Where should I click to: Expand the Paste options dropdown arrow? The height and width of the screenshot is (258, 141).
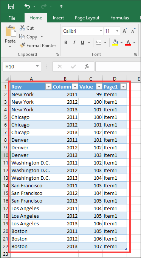(x=10, y=47)
